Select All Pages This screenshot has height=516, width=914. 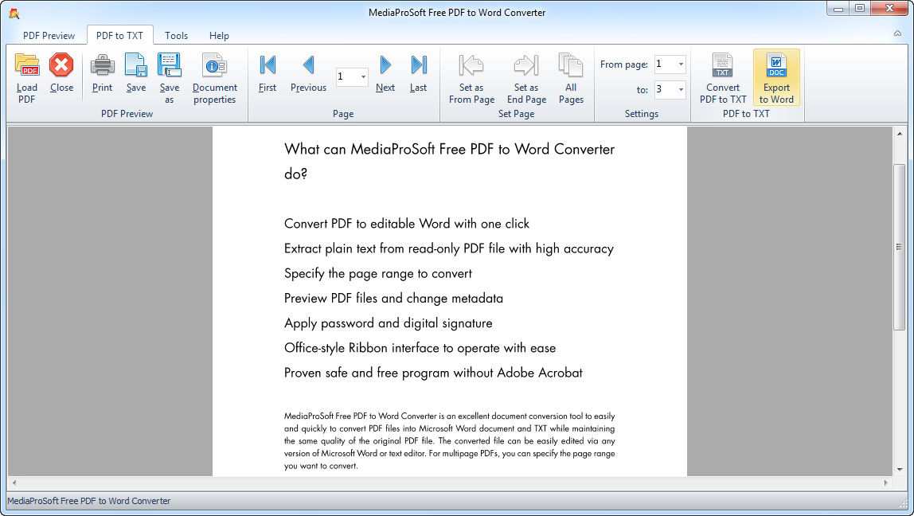tap(572, 78)
